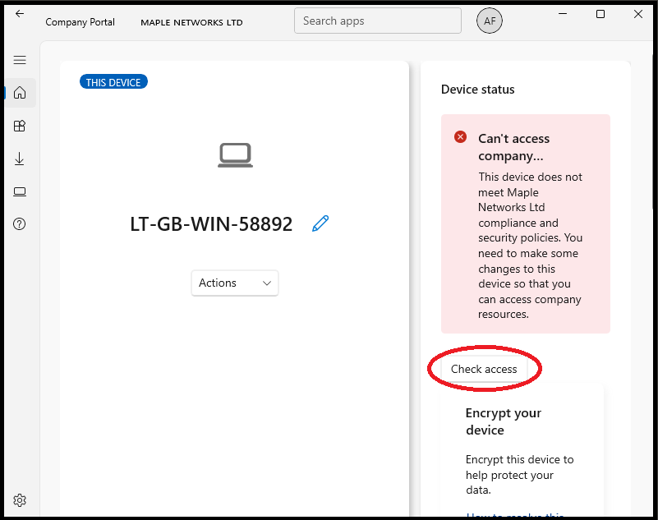Select the LT-GB-WIN-58892 device name

click(x=211, y=224)
